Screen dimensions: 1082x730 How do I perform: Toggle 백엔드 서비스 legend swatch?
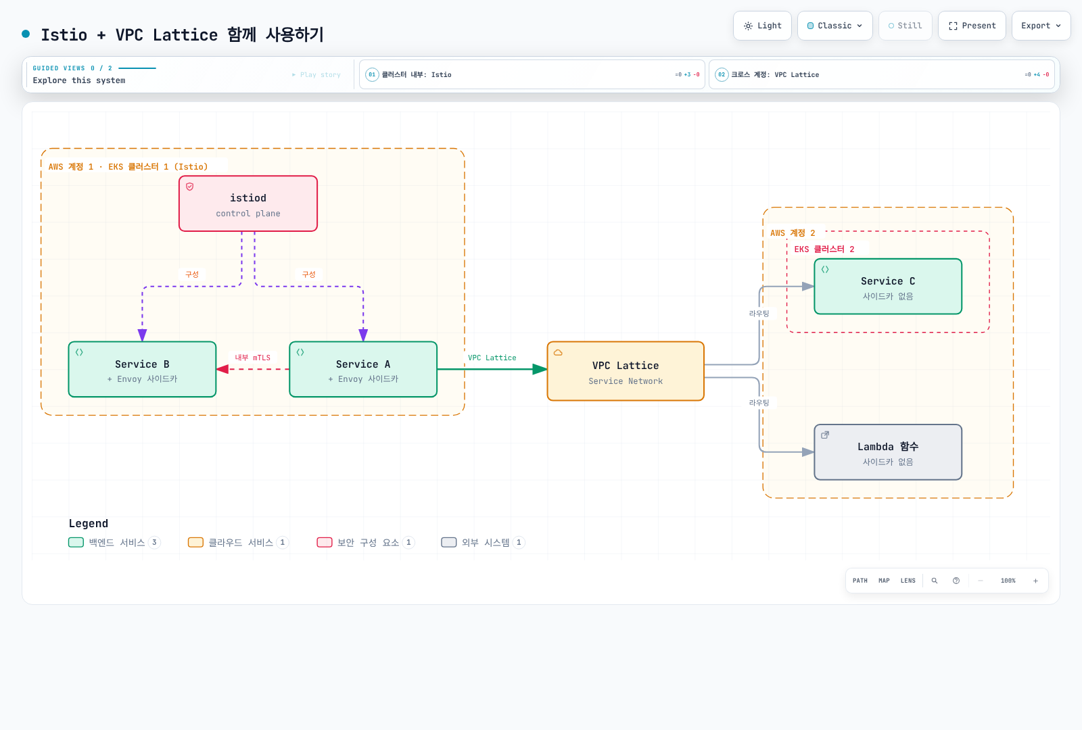(x=76, y=542)
